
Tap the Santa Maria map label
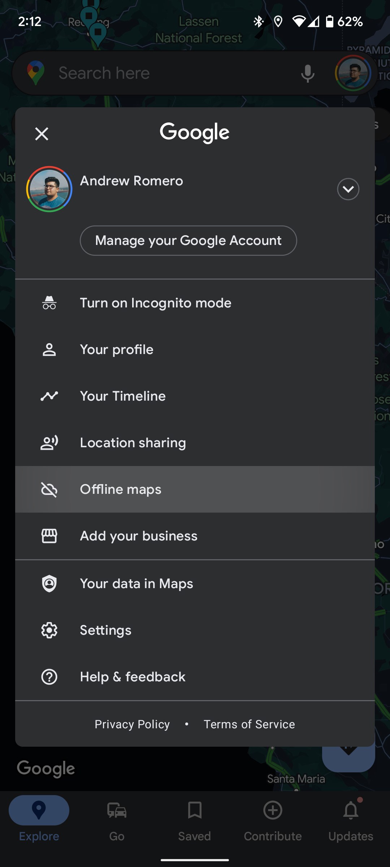296,778
